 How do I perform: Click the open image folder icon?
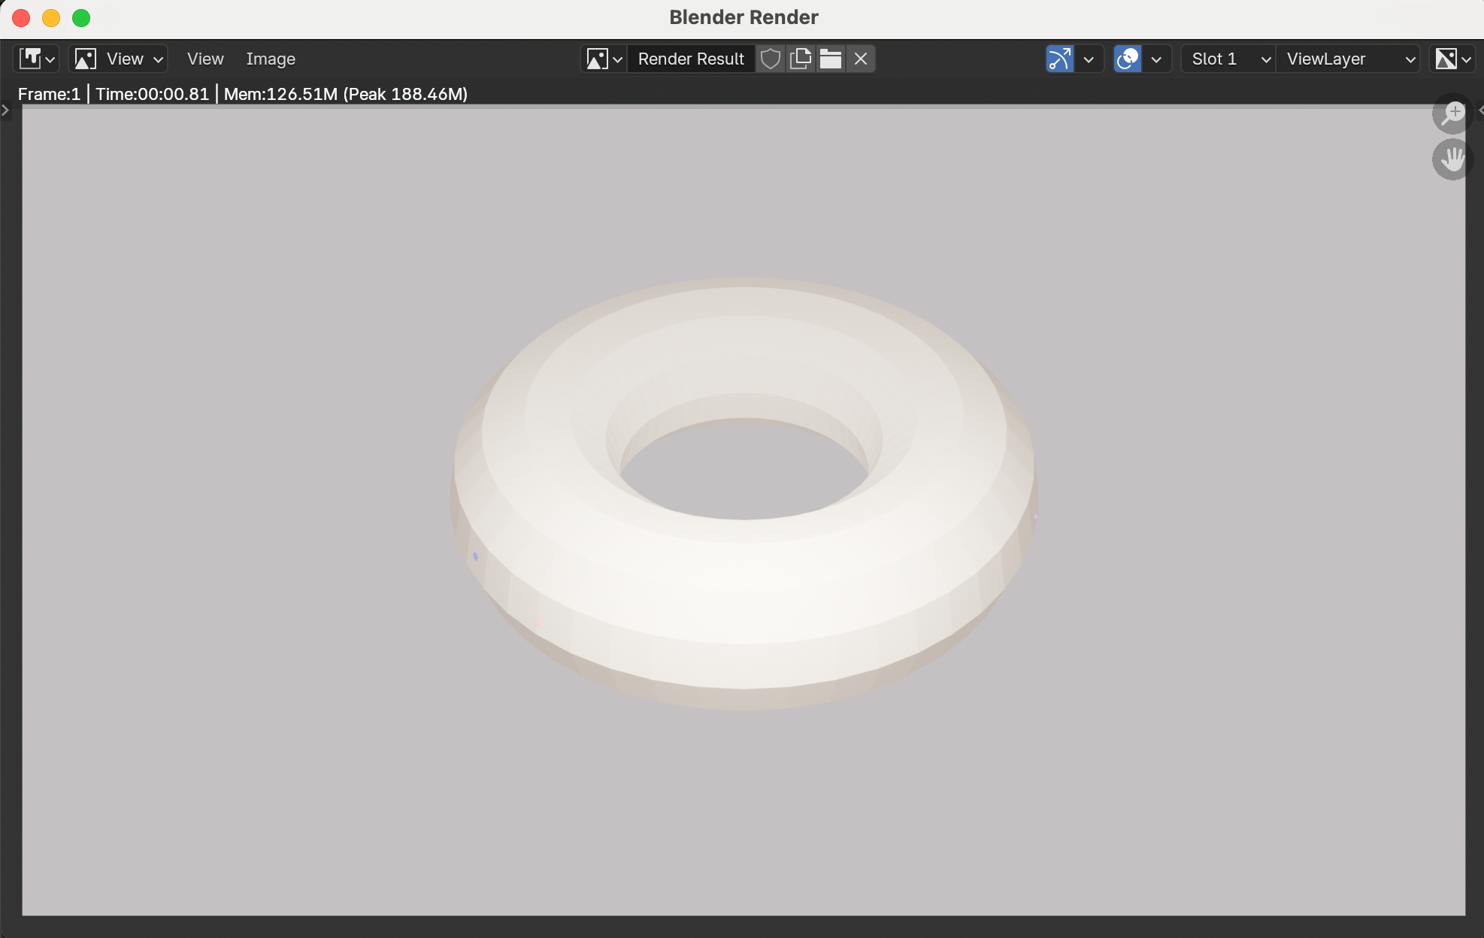pos(831,59)
